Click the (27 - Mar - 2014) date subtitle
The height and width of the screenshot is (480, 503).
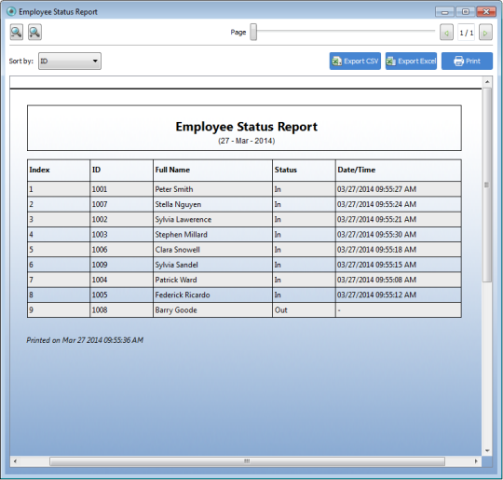(246, 141)
